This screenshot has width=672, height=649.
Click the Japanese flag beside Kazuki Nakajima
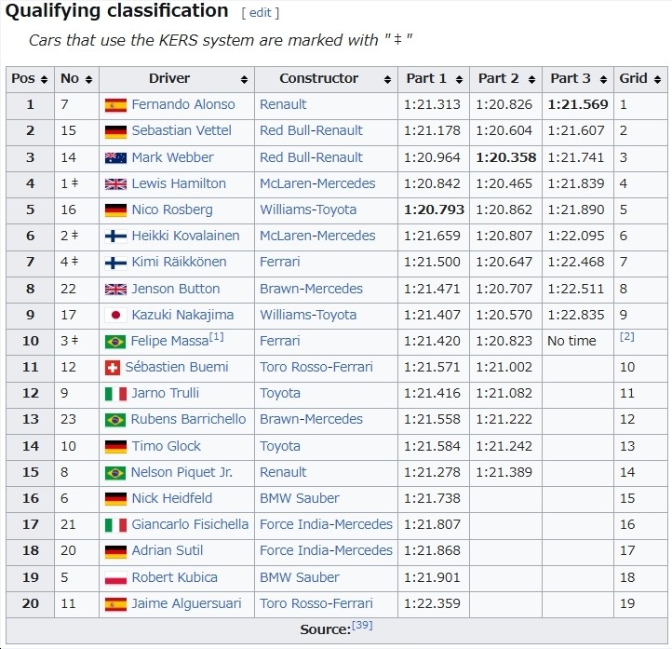click(x=115, y=316)
